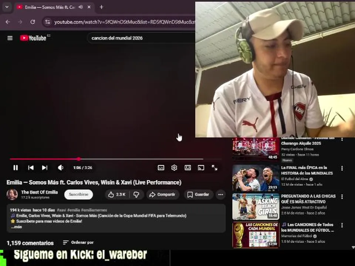
Task: Mute the video volume speaker icon
Action: pos(60,168)
